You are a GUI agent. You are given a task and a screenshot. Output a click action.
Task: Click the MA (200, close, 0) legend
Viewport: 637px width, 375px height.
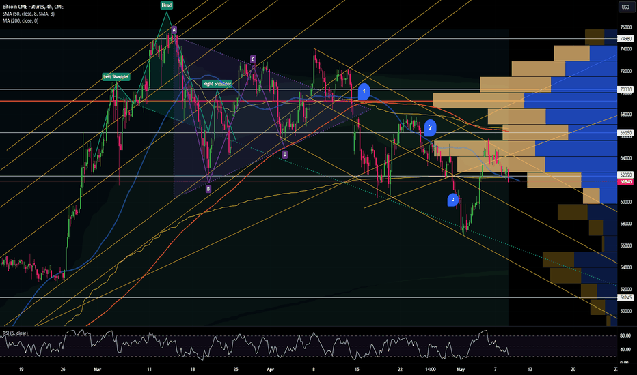21,20
